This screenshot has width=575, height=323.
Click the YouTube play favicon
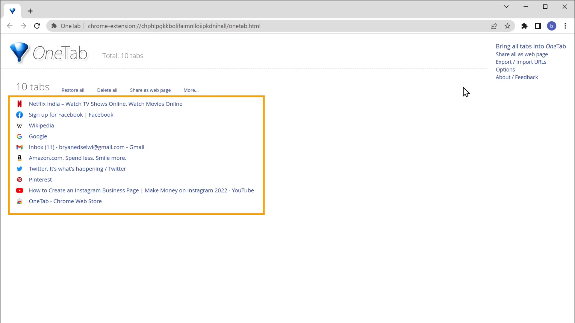tap(19, 191)
